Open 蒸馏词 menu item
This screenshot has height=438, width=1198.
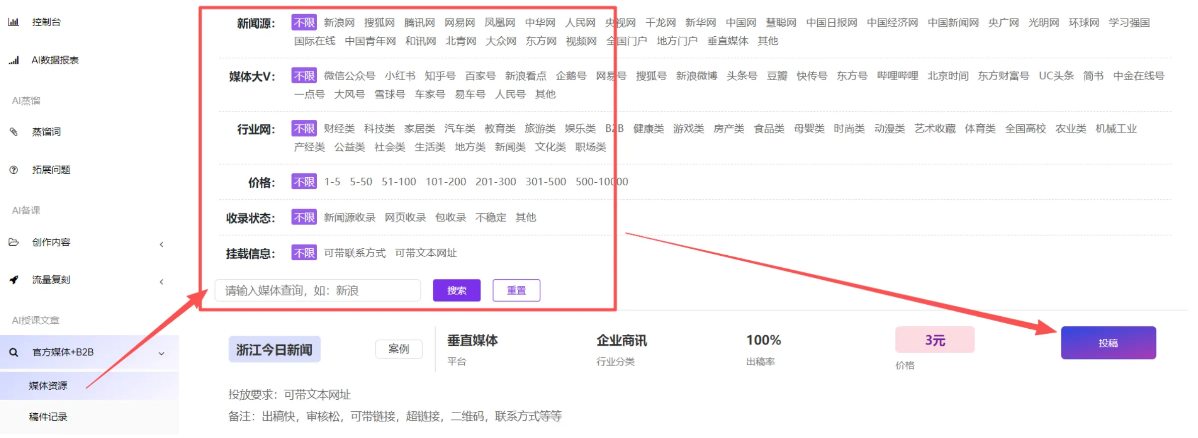point(46,132)
